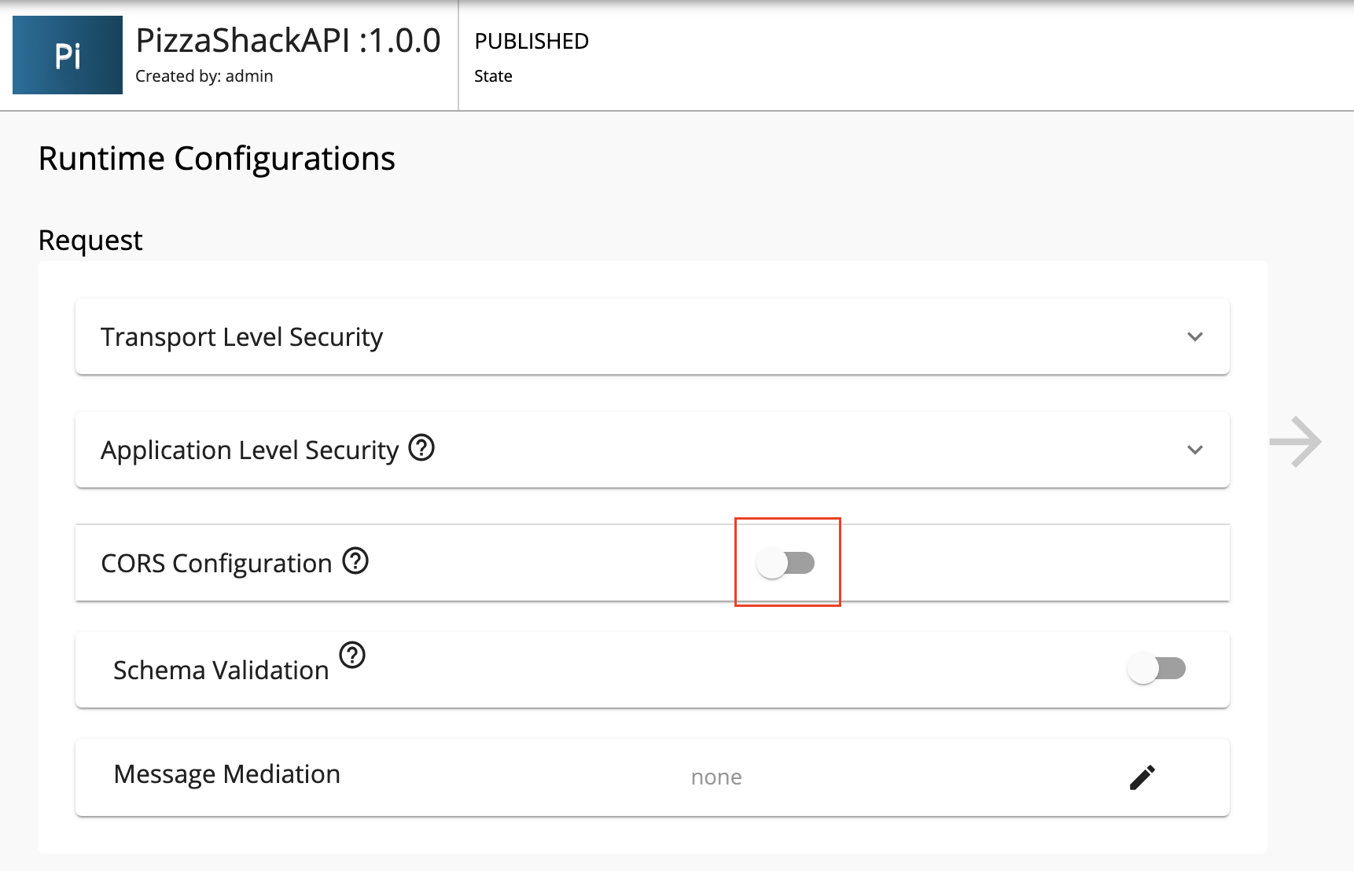Click the Created by: admin text
Screen dimensions: 1354x871
(x=204, y=75)
